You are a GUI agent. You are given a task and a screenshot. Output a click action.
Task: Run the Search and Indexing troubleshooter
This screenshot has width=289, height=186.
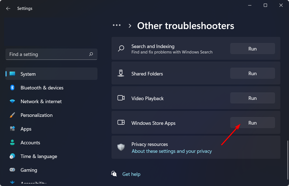252,49
